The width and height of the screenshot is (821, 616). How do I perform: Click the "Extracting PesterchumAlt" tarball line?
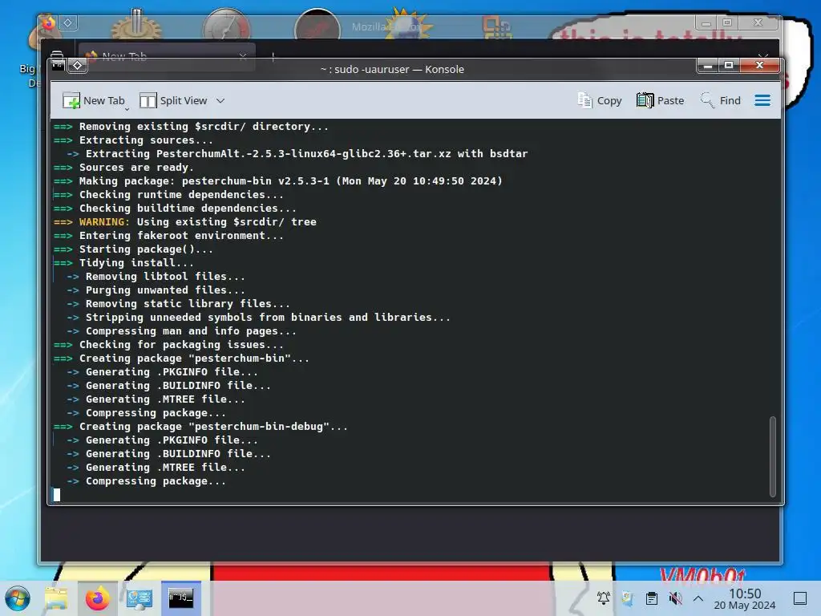tap(297, 154)
